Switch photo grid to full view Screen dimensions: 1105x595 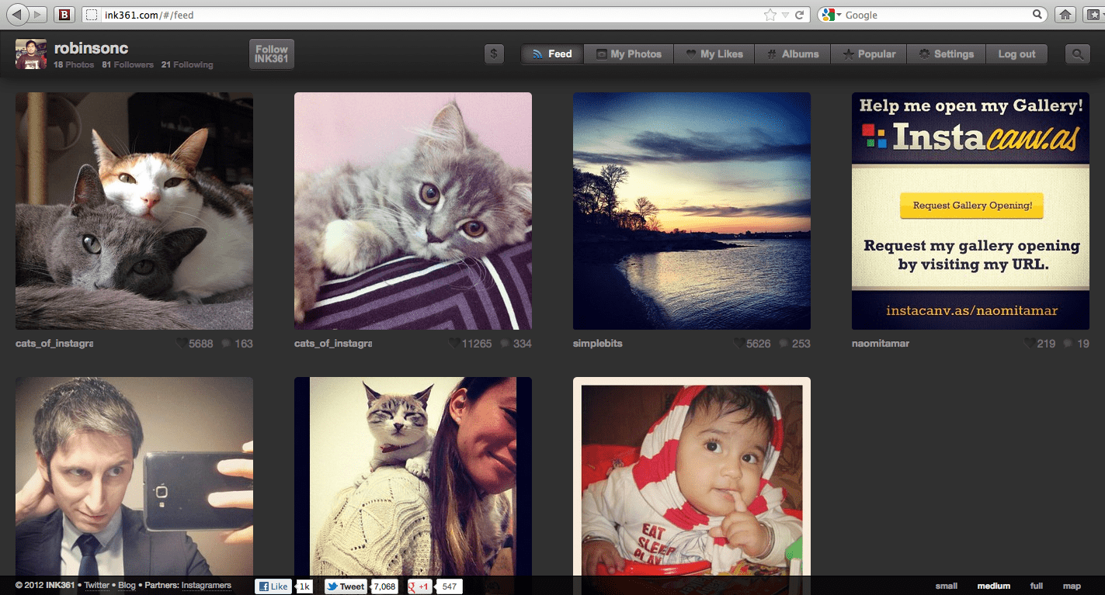point(1036,586)
